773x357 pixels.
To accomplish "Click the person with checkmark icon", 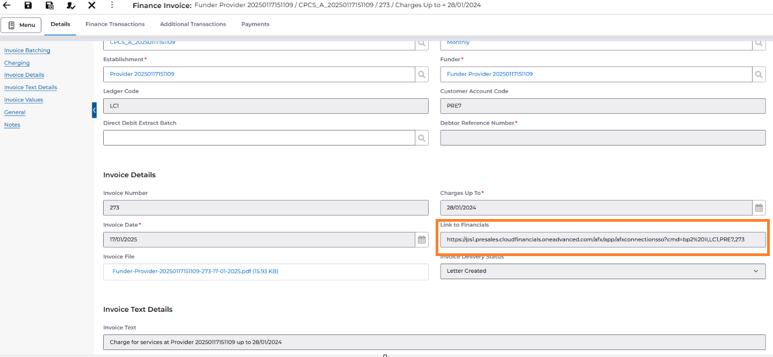I will (70, 5).
